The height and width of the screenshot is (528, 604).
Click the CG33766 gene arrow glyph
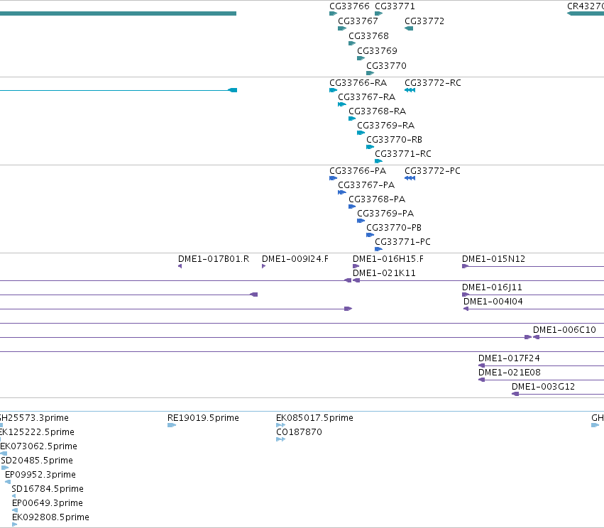coord(333,13)
